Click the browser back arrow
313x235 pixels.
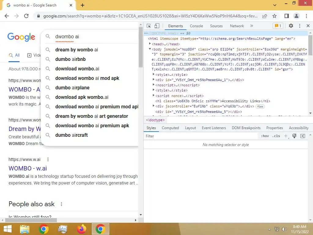pyautogui.click(x=7, y=16)
